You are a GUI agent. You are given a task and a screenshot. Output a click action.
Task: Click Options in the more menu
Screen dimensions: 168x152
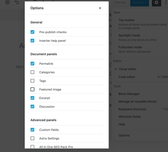pos(124,135)
